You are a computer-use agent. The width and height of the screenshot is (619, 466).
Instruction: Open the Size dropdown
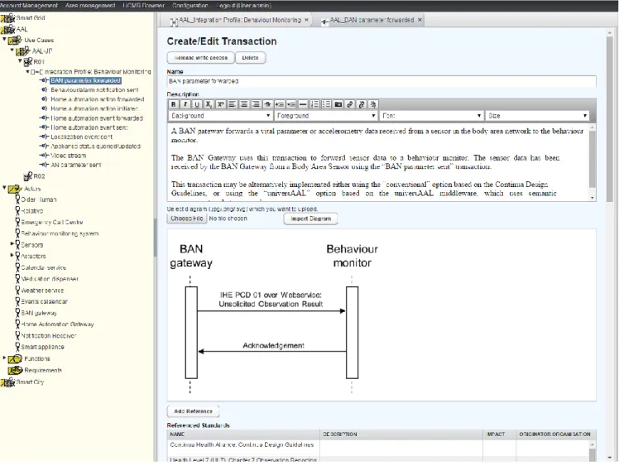(x=537, y=116)
